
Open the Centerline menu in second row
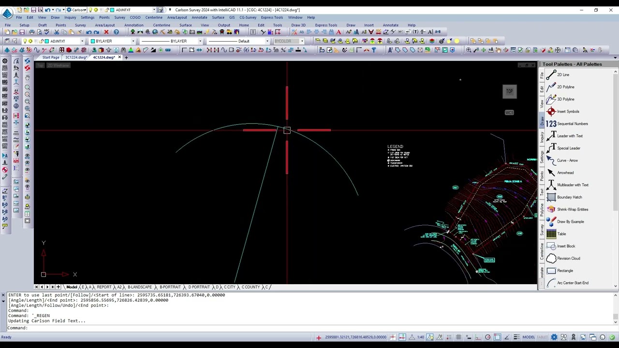pos(162,25)
